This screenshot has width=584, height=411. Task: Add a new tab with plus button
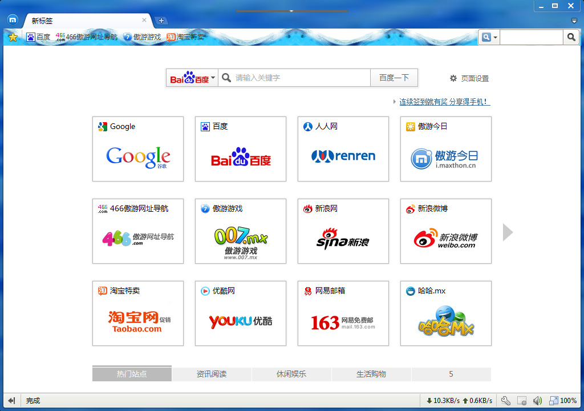161,21
